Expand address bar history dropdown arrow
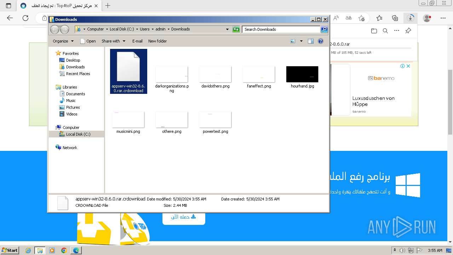The height and width of the screenshot is (255, 453). coord(227,29)
